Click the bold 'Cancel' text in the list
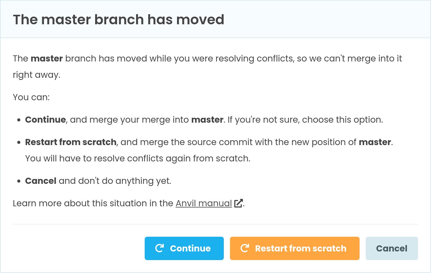This screenshot has height=273, width=431. click(41, 181)
